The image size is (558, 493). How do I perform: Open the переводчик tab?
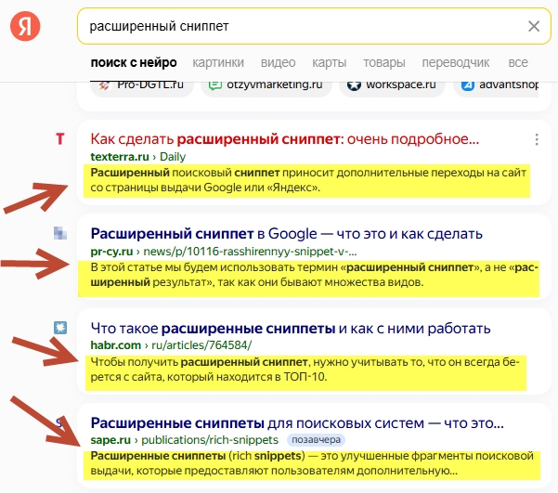[456, 62]
